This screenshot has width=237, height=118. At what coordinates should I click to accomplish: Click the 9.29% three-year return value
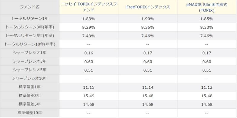(89, 28)
